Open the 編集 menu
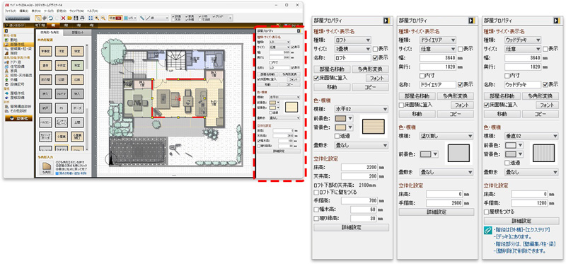Screen dimensions: 566x264 tap(24, 11)
